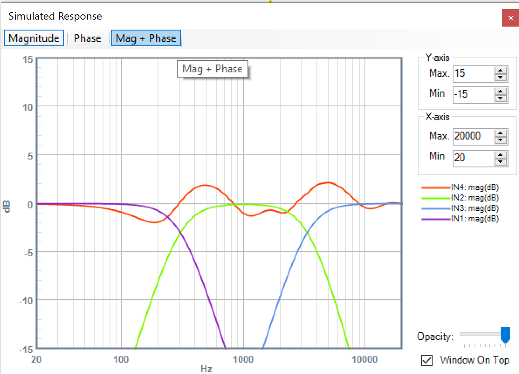Click the IN3: mag(dB) legend entry

474,208
